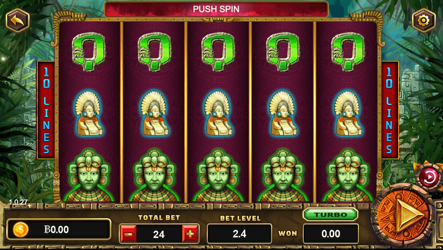Screen dimensions: 443x250
Task: Click the WON amount field
Action: 331,234
